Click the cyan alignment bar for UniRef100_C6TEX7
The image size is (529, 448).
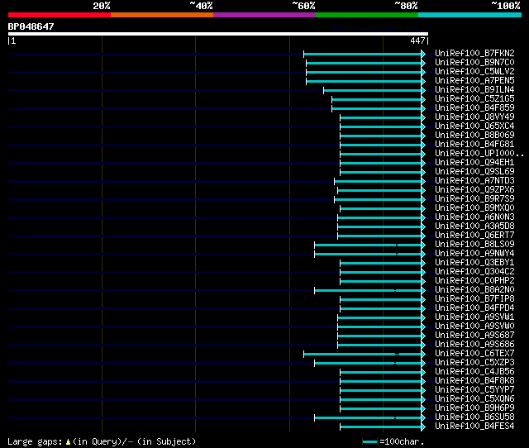[x=362, y=355]
